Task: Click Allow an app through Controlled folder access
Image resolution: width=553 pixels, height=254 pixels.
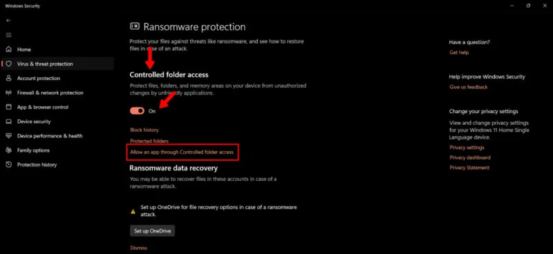Action: pyautogui.click(x=182, y=152)
